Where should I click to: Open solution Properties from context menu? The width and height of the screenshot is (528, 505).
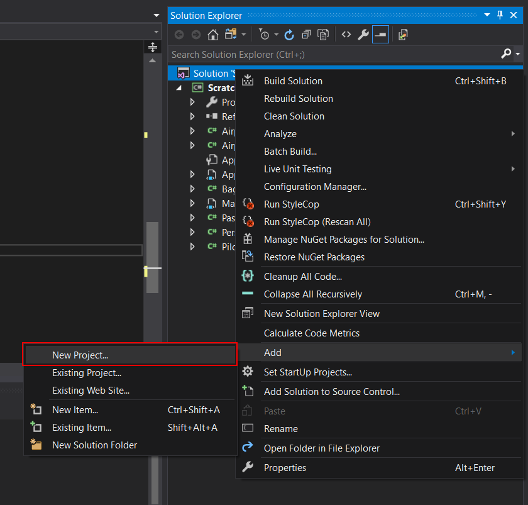point(380,468)
